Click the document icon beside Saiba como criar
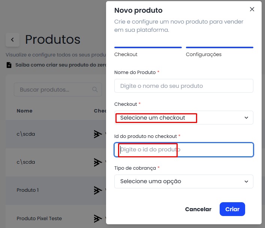265x228 pixels. (x=9, y=65)
